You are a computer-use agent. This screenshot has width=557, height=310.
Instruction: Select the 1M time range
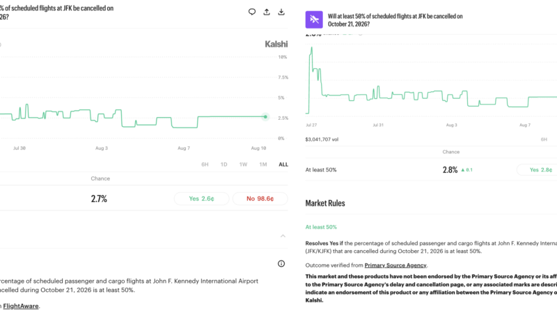coord(263,164)
